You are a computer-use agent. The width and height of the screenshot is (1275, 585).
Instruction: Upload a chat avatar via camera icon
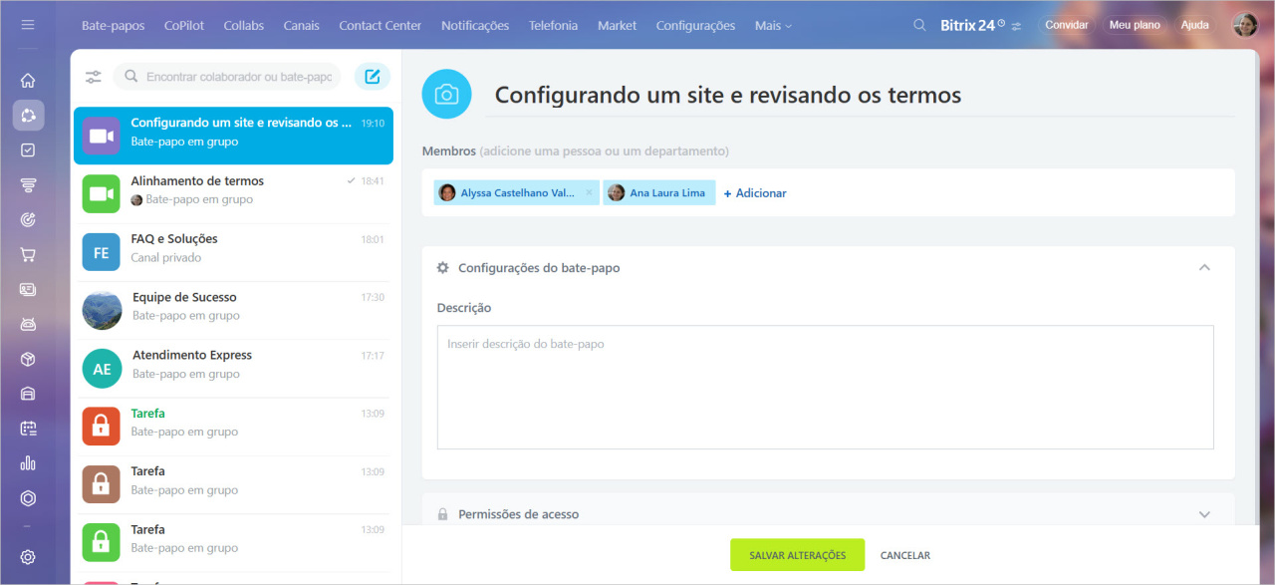[x=447, y=95]
